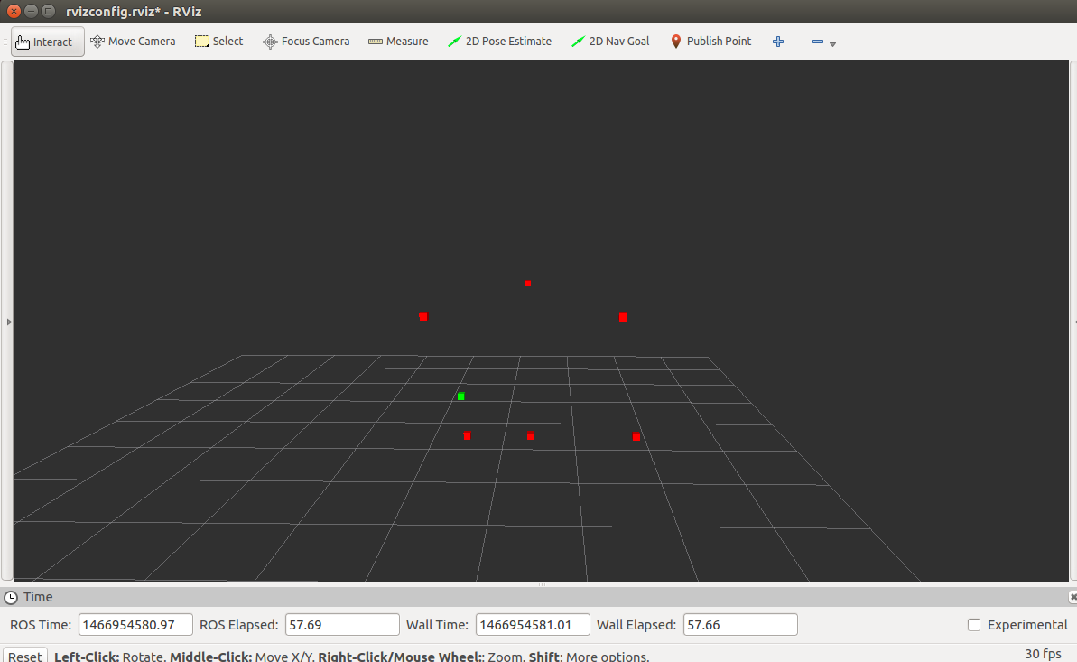Click the ROS Elapsed field
The image size is (1077, 662).
(342, 625)
